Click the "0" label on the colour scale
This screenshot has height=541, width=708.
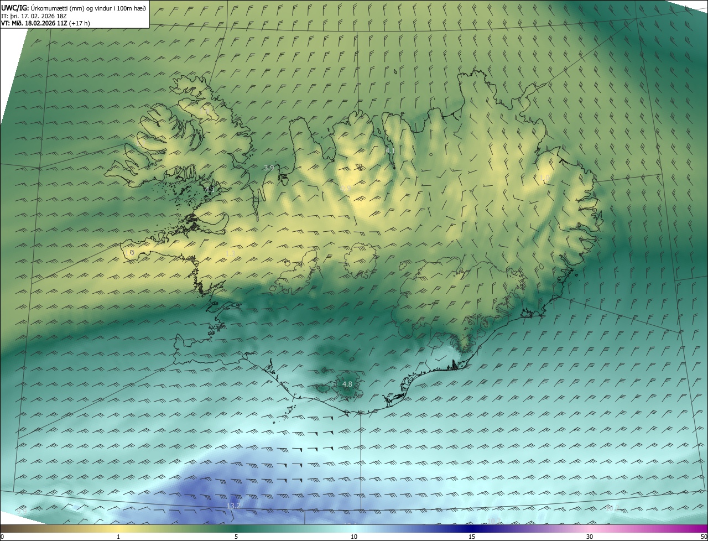pyautogui.click(x=2, y=537)
